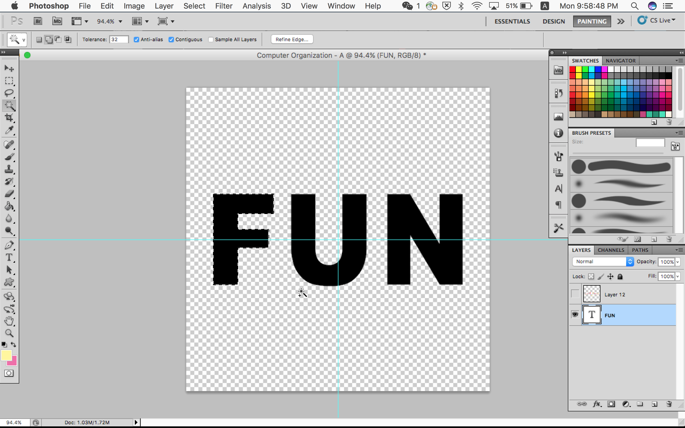Switch to the Channels tab
Screen dimensions: 685x428
(x=611, y=250)
